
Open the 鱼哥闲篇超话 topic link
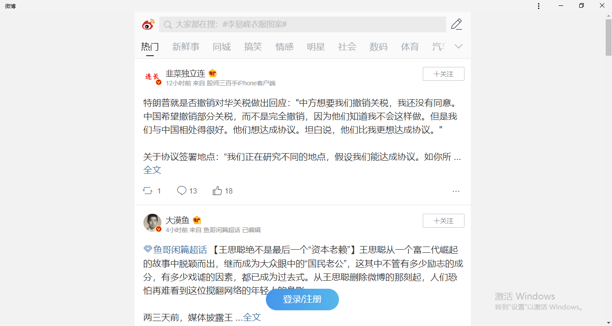coord(175,250)
